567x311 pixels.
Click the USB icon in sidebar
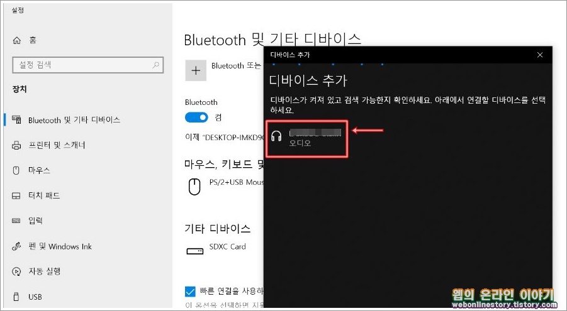[x=16, y=297]
